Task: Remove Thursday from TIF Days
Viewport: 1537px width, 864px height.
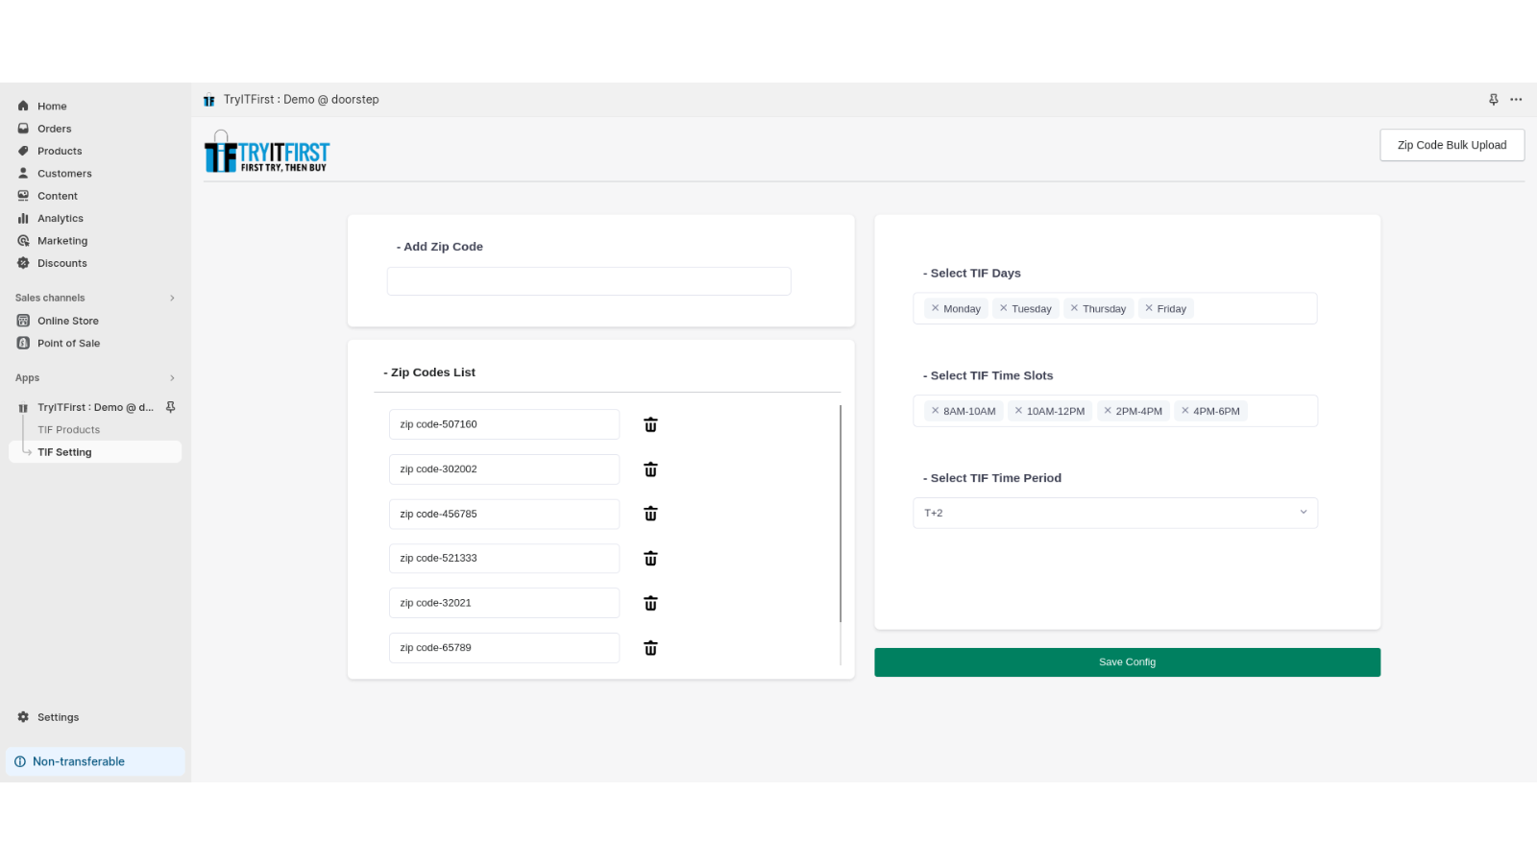Action: point(1074,308)
